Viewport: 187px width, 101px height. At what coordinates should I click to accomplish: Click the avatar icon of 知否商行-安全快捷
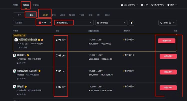(x=16, y=40)
